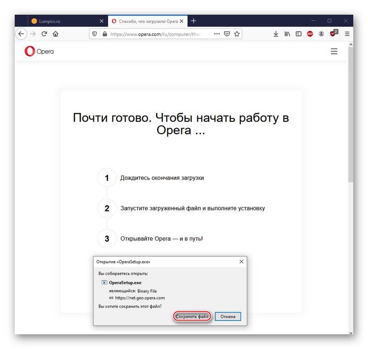Close the Lumpics.ru tab
Screen dimensions: 368x349
tap(102, 21)
